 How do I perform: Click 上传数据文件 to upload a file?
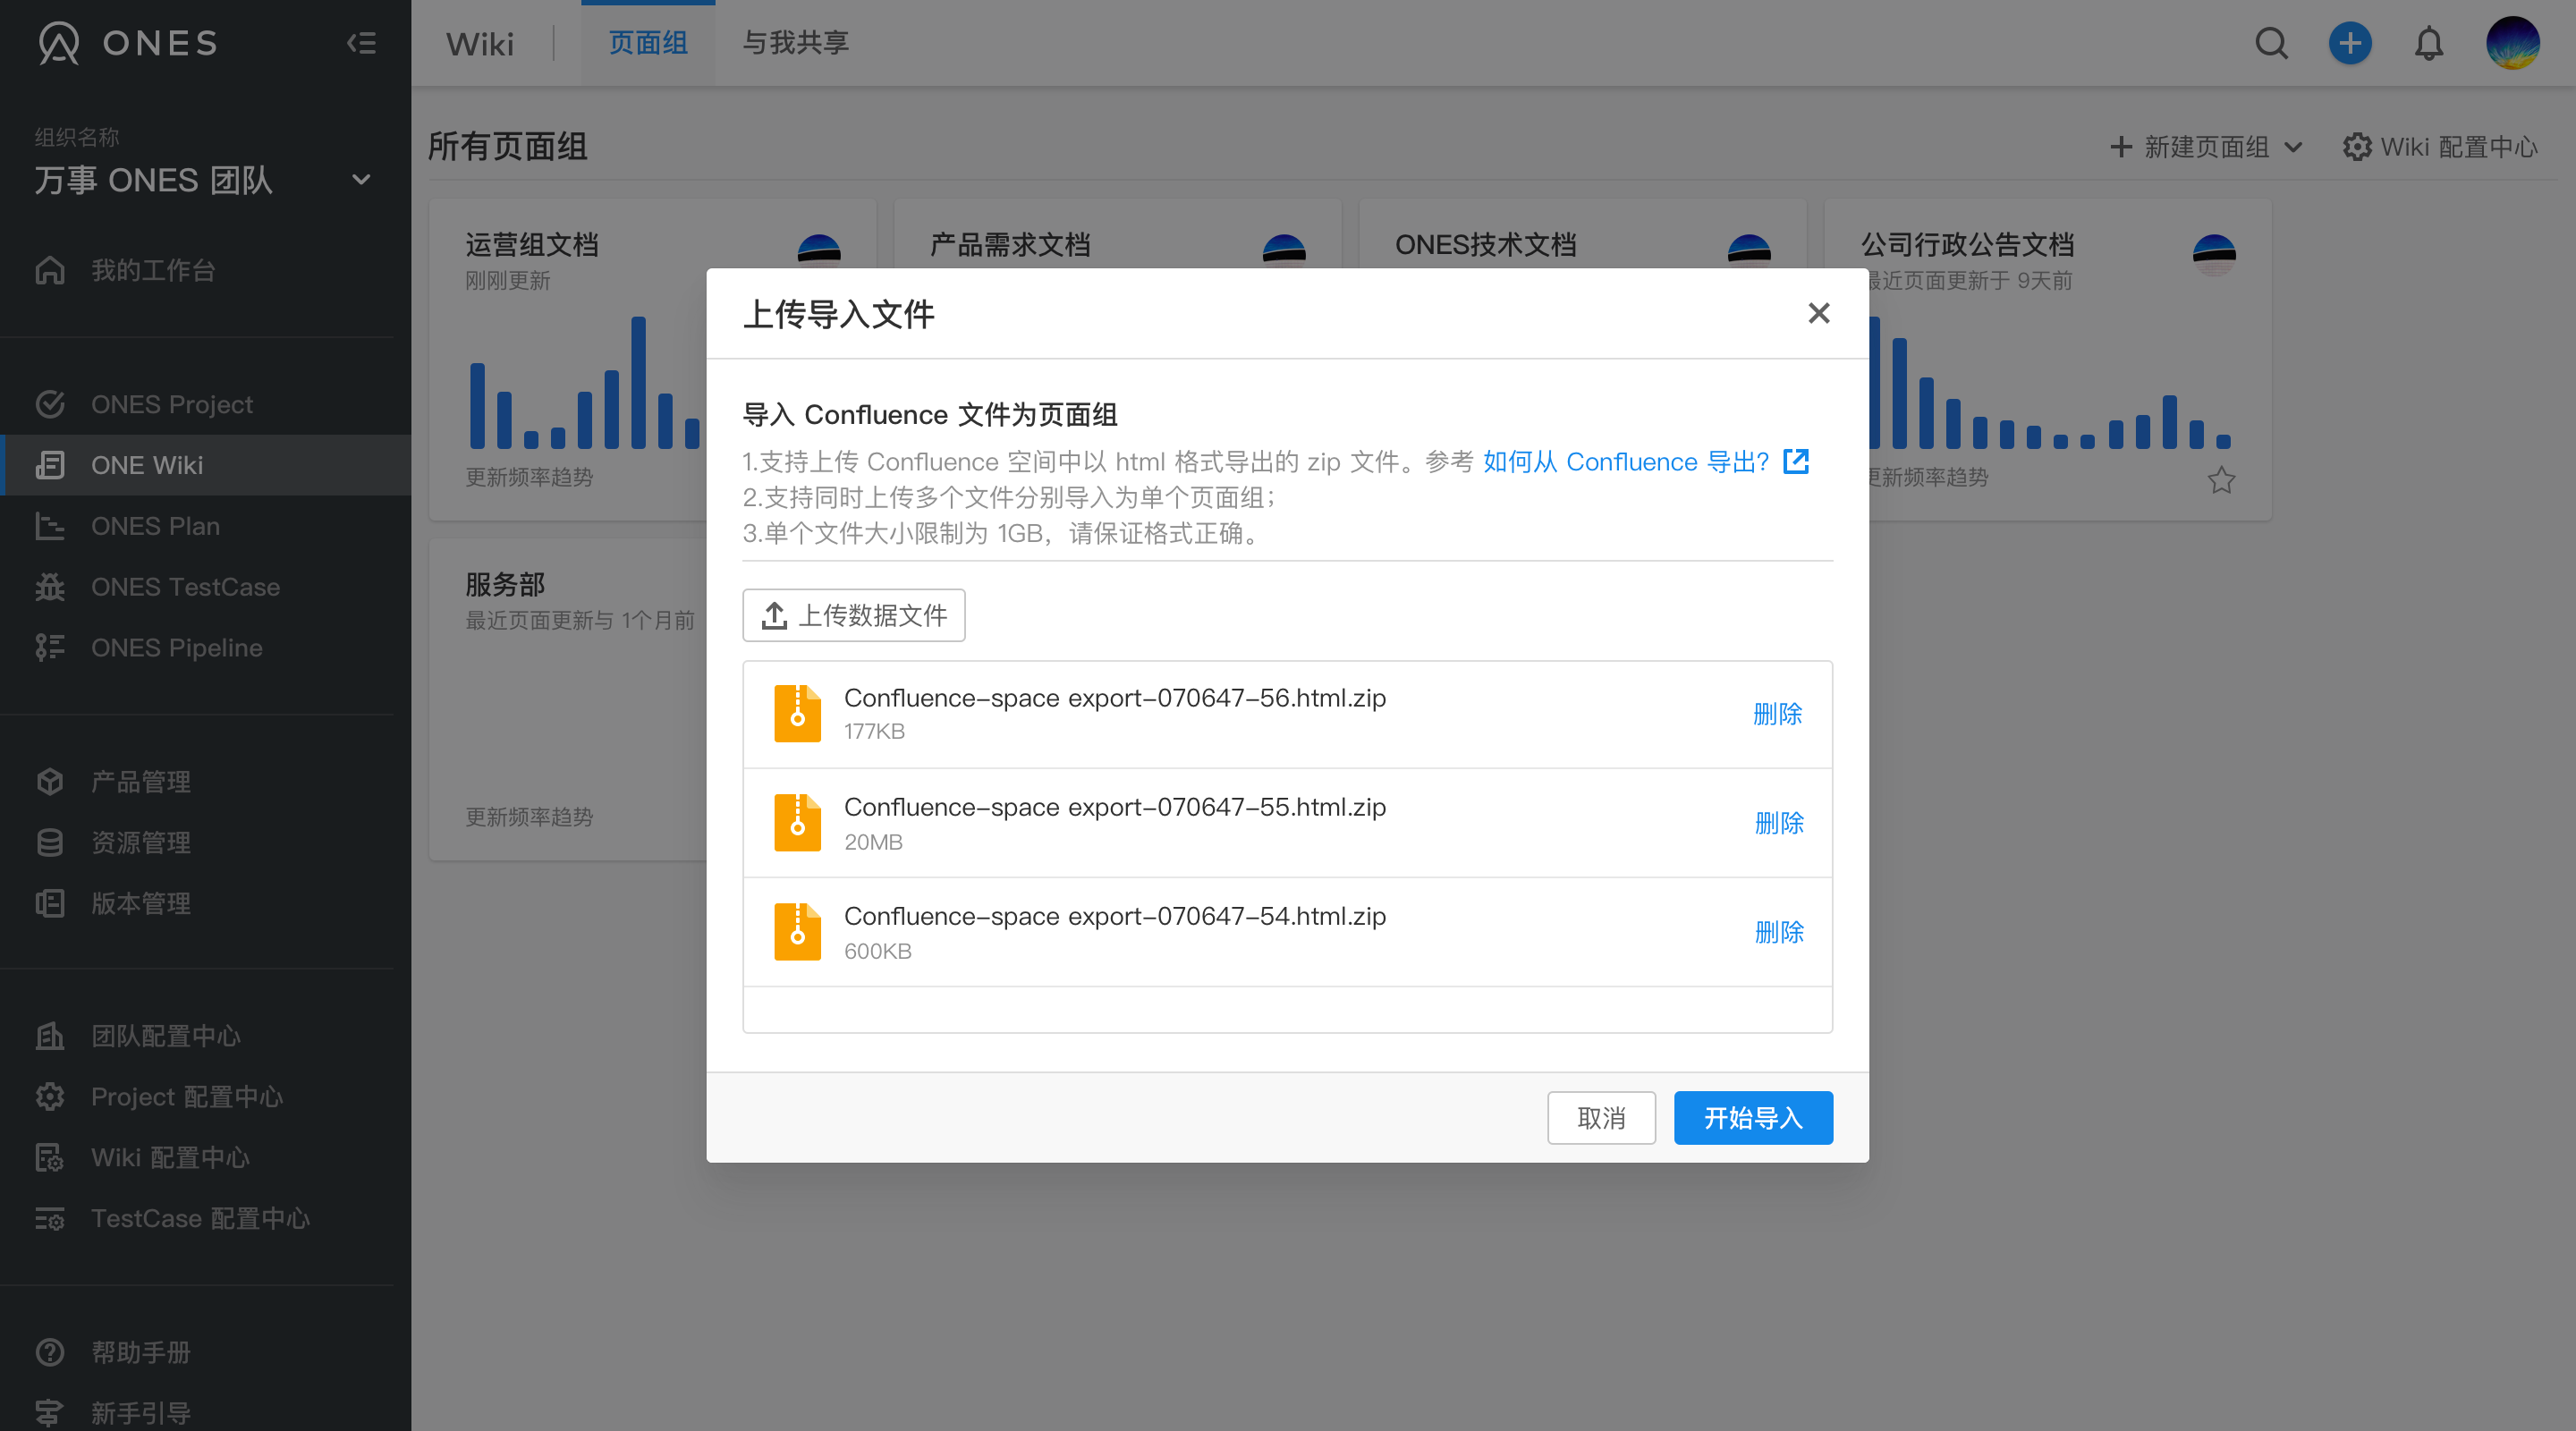[x=853, y=615]
